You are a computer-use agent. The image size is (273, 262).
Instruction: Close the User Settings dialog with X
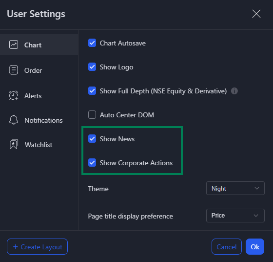[x=256, y=14]
